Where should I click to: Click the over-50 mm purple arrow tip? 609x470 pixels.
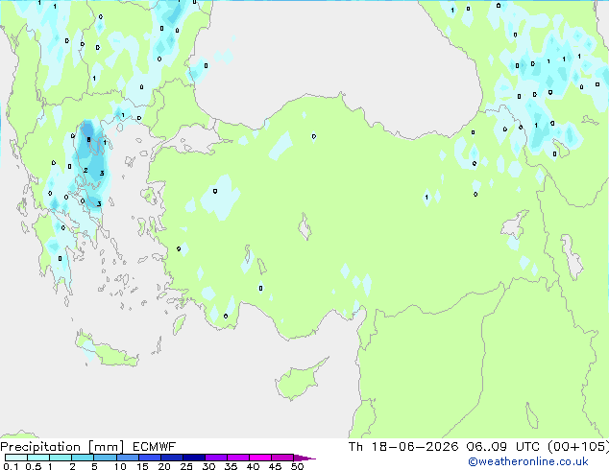304,458
